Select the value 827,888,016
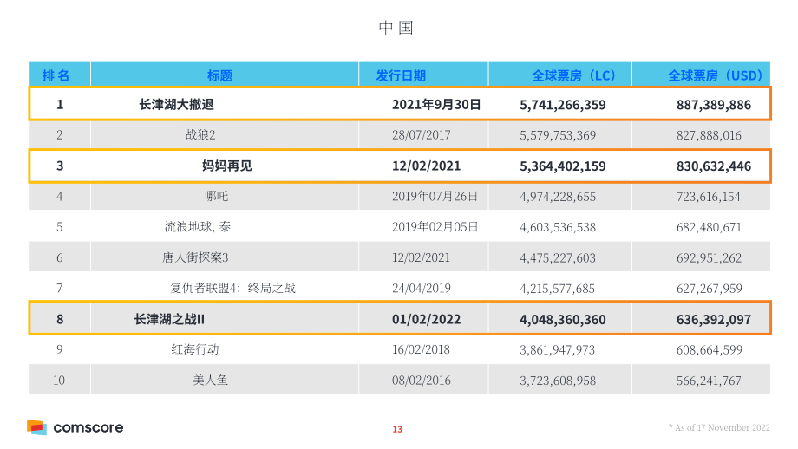Image resolution: width=798 pixels, height=449 pixels. [x=709, y=136]
